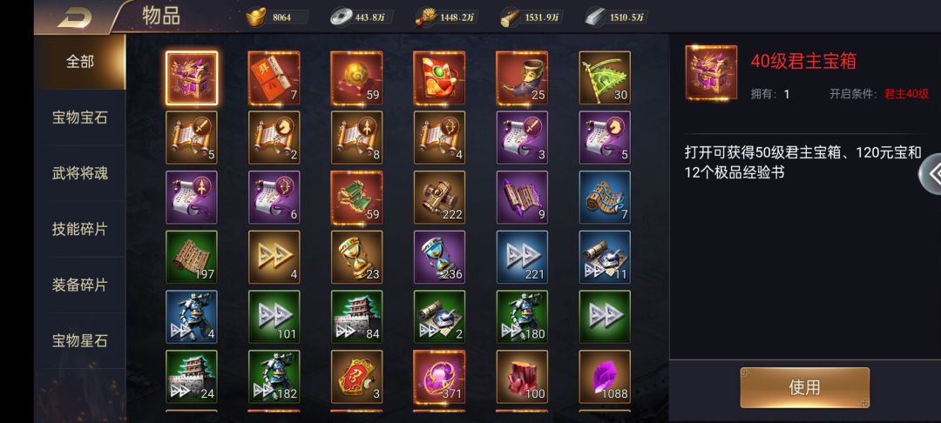Select the golden snail shell item with count 59

pos(356,77)
